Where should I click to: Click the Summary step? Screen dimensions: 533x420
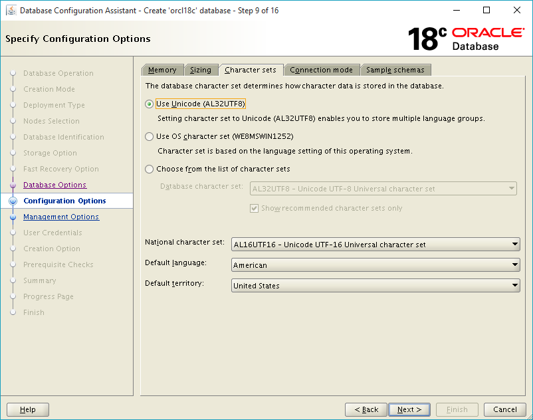(x=39, y=280)
